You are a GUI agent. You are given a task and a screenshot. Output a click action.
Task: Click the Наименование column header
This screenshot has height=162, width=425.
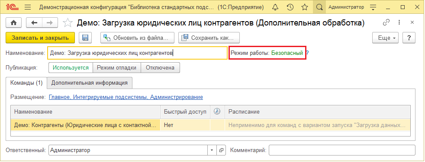coord(86,112)
